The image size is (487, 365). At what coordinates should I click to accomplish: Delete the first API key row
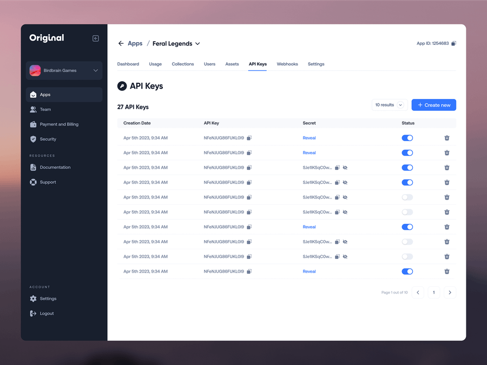(447, 138)
